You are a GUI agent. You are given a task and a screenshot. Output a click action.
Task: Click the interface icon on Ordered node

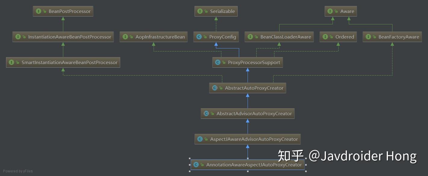pos(325,37)
